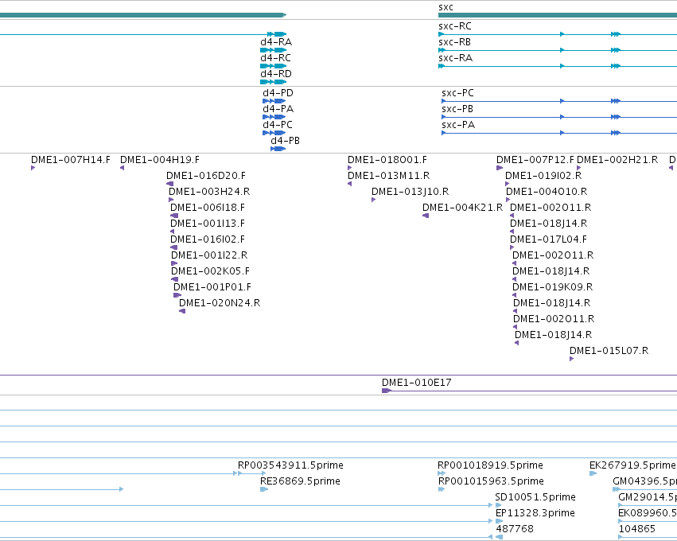Click the DME1-007P12.F label
The width and height of the screenshot is (677, 541).
click(535, 160)
